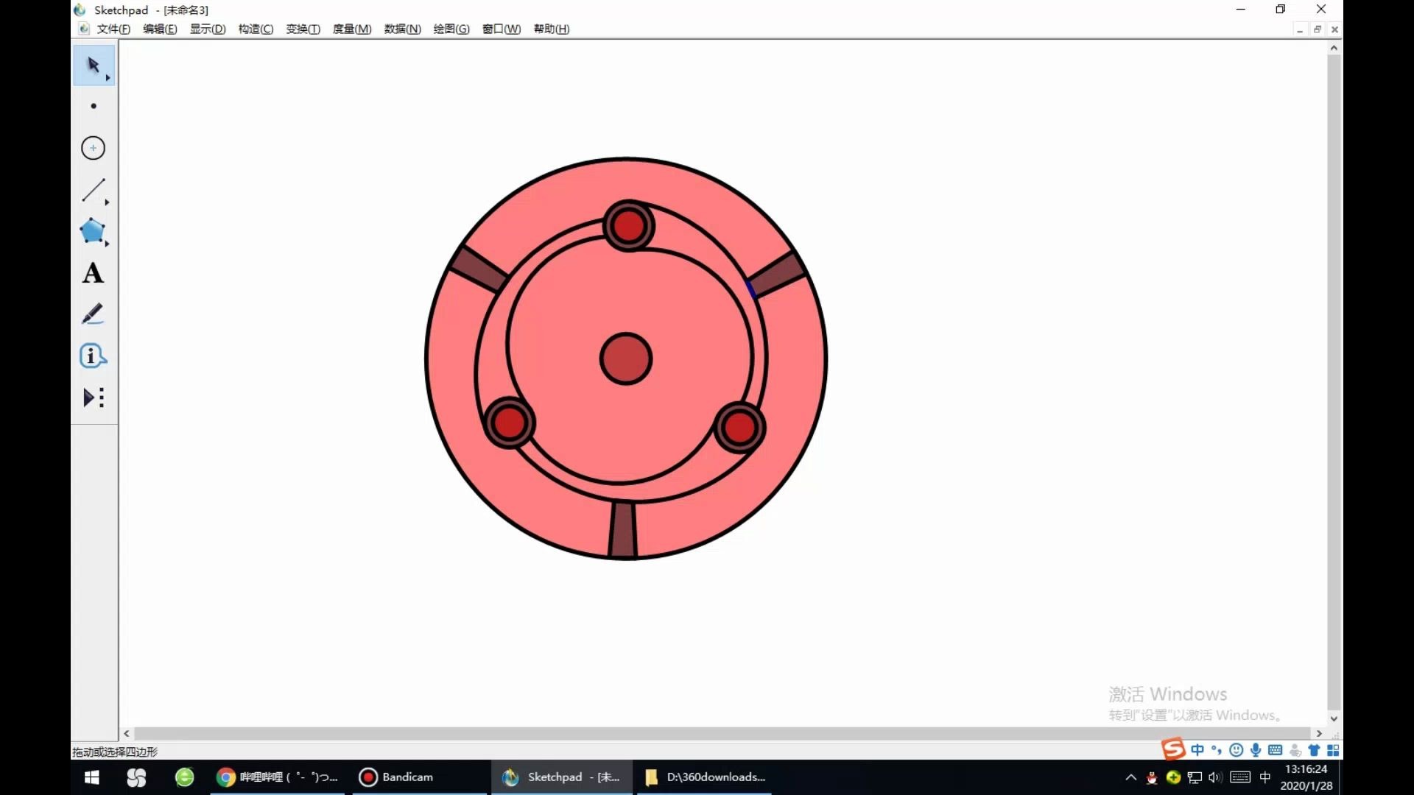Open the volume speaker tray icon

(x=1215, y=777)
